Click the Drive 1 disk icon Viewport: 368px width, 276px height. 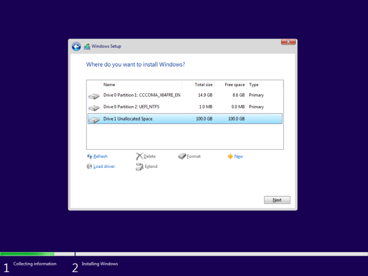tap(94, 119)
